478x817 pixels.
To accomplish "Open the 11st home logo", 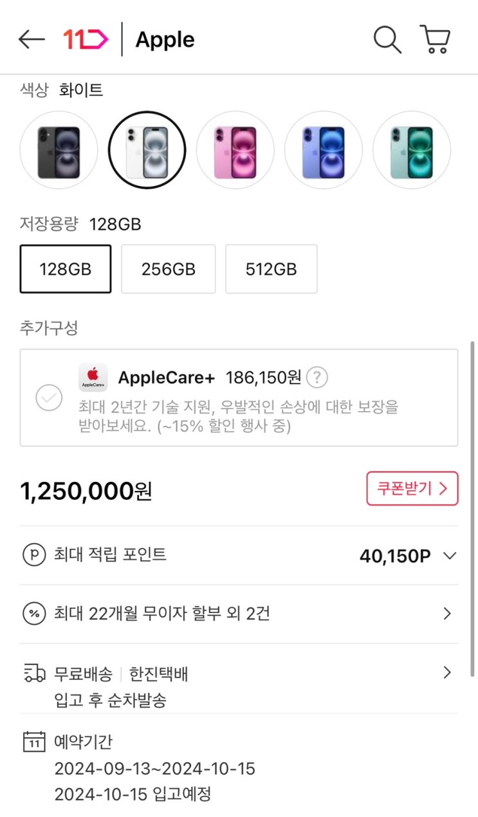I will coord(86,40).
